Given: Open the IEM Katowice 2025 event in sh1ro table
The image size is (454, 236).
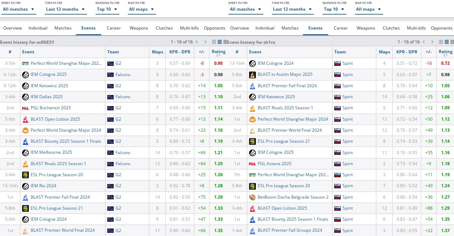Looking at the screenshot, I should click(x=276, y=97).
